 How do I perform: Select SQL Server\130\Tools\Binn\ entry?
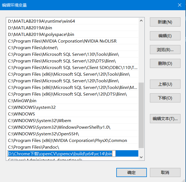[72, 54]
